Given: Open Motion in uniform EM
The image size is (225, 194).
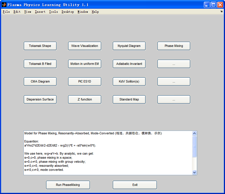Looking at the screenshot, I should [84, 64].
